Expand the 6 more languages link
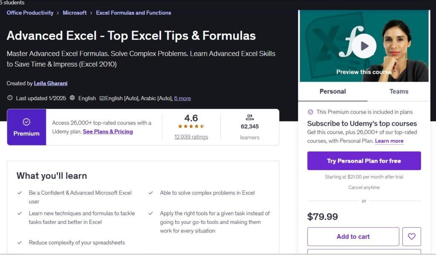 [182, 98]
